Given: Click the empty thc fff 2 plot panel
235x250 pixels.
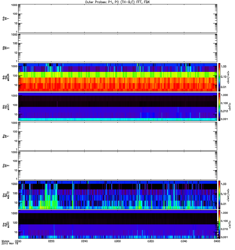Looking at the screenshot, I should pos(118,166).
